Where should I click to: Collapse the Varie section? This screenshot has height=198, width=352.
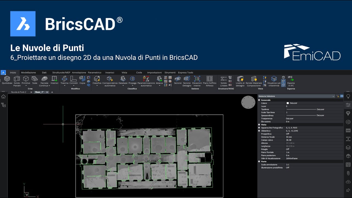tap(259, 161)
